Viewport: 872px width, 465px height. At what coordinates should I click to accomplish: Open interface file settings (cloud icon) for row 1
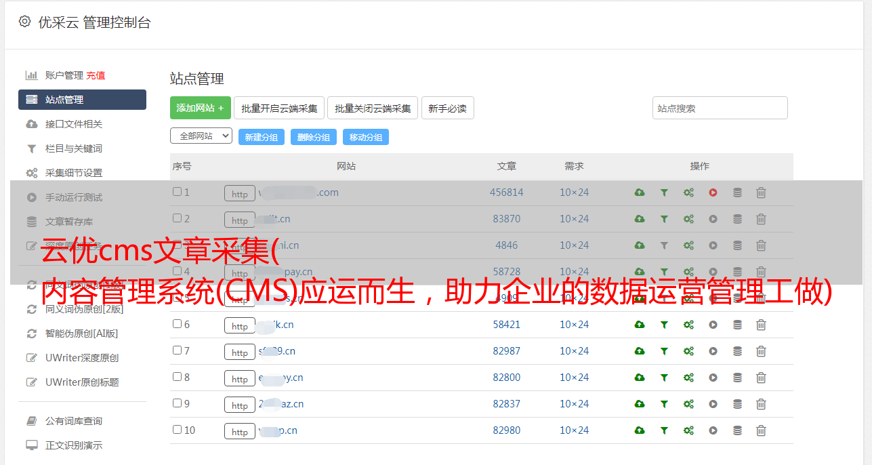pyautogui.click(x=640, y=193)
